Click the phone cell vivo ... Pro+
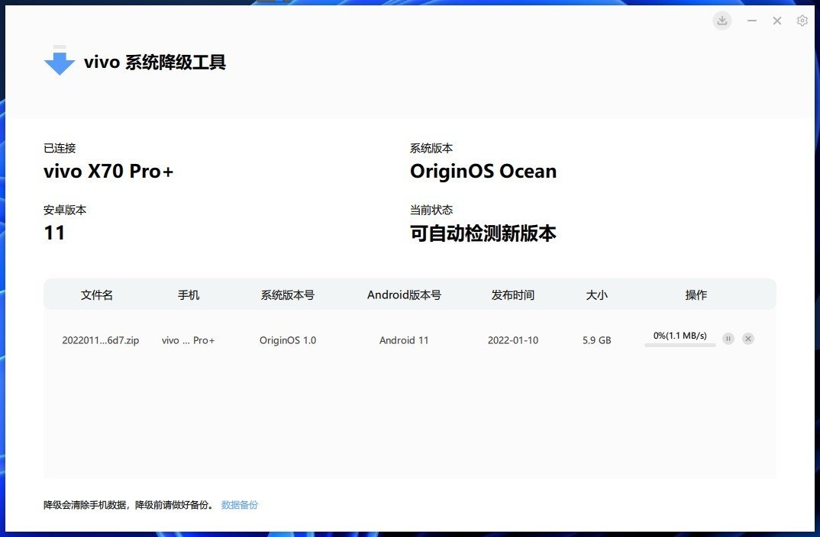 [x=189, y=340]
